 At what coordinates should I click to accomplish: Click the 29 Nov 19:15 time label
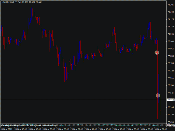pyautogui.click(x=119, y=129)
